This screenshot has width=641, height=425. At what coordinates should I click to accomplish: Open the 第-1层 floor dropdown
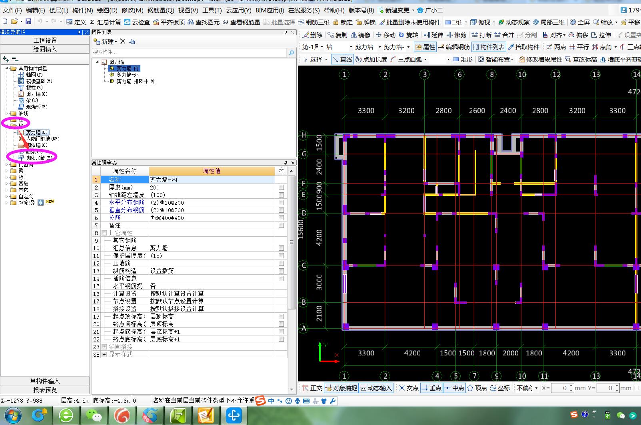pyautogui.click(x=322, y=47)
